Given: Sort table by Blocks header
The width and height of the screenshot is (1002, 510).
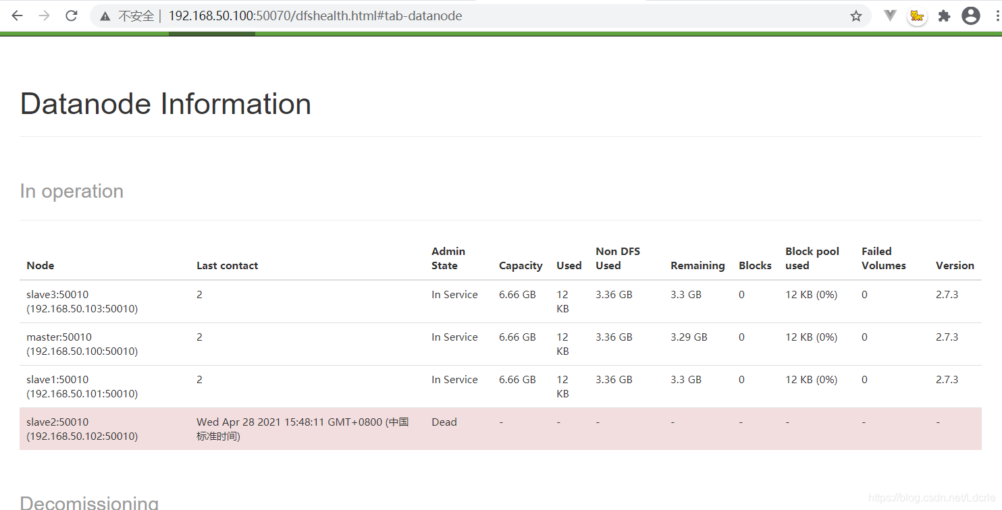Looking at the screenshot, I should click(x=755, y=266).
